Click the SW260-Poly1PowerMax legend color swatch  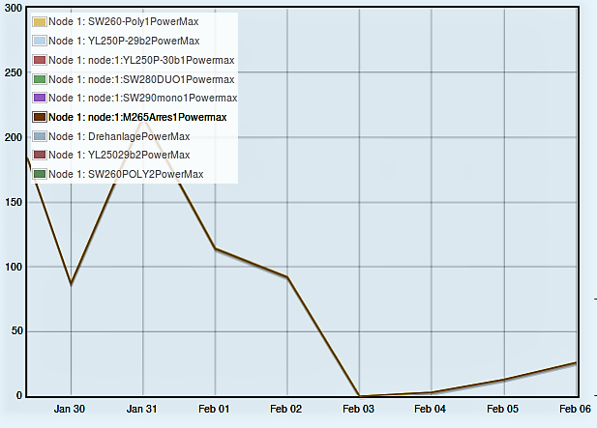40,22
